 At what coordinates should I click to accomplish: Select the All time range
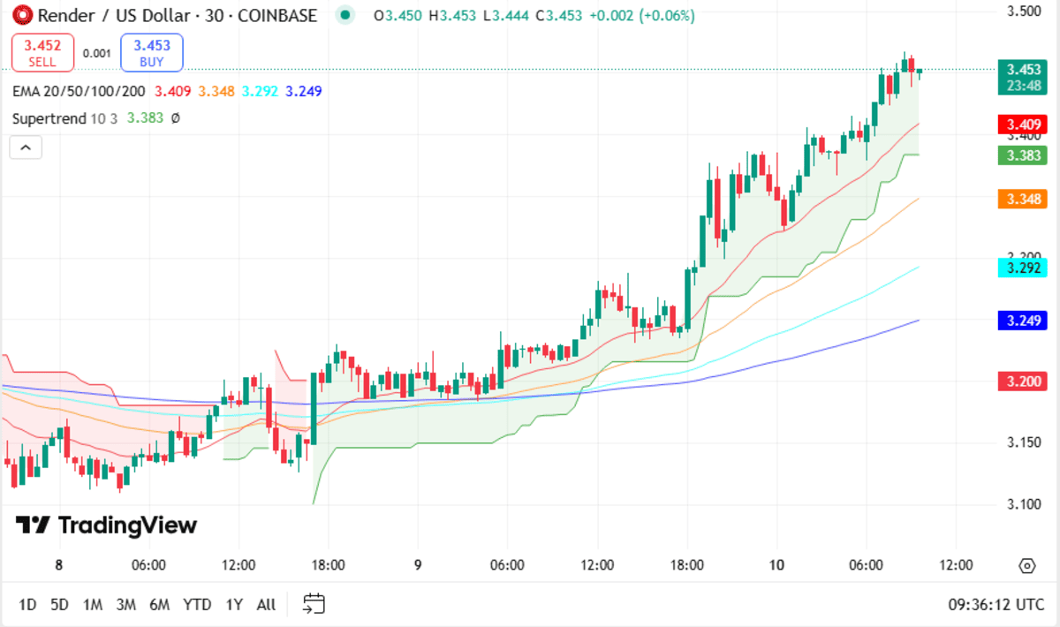[x=266, y=605]
